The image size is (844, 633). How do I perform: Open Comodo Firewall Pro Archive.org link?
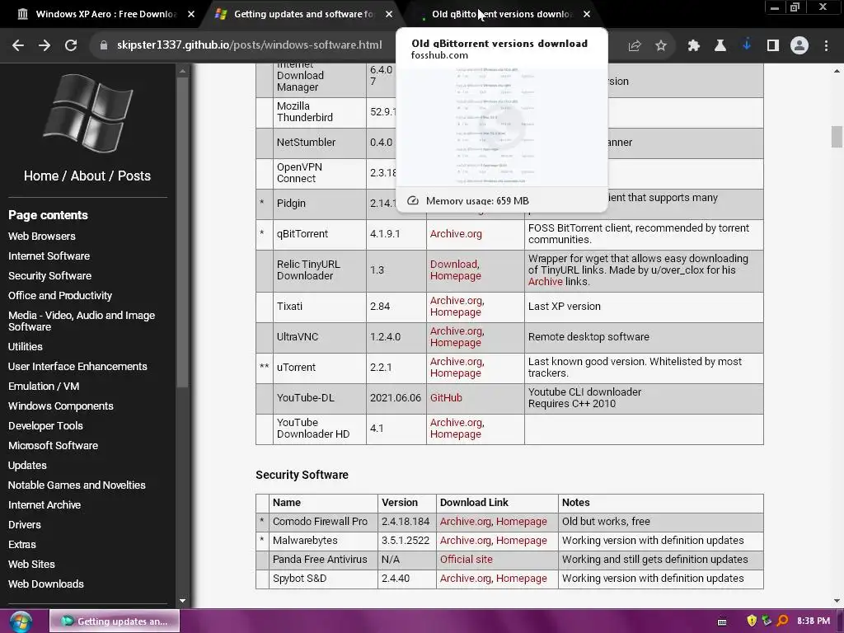click(466, 522)
